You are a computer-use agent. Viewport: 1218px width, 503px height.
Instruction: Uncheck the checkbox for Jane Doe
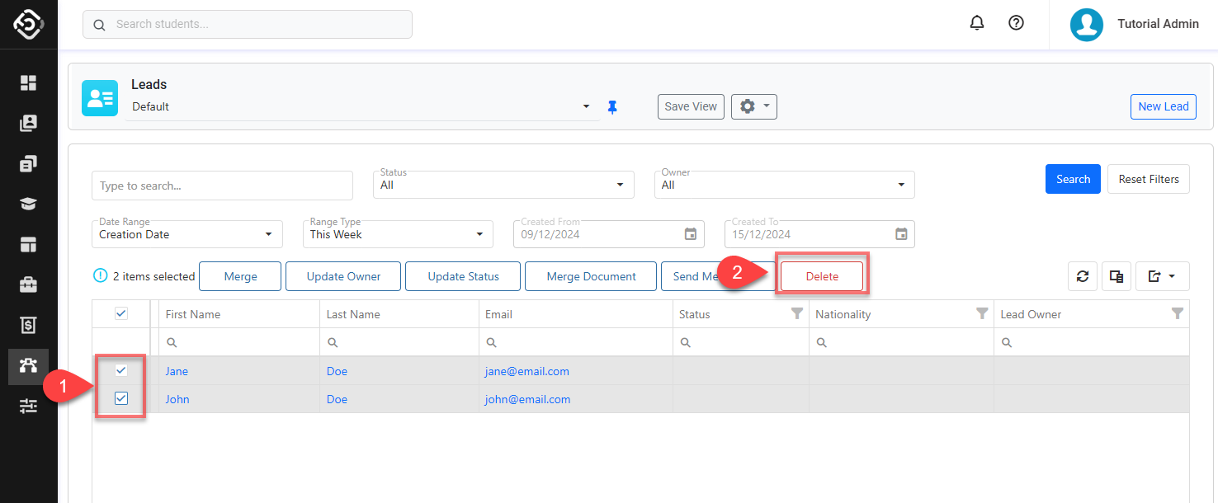(121, 371)
